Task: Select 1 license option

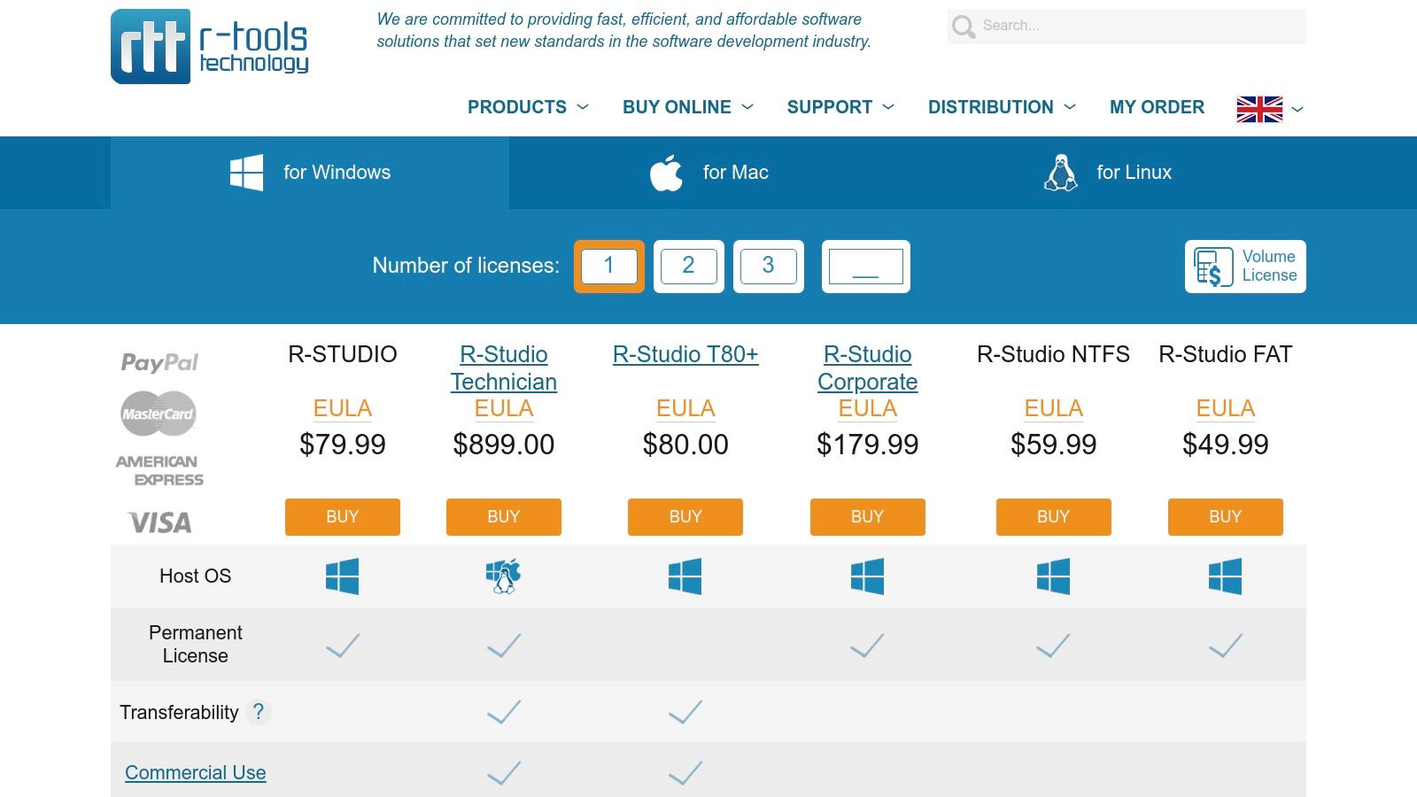Action: (x=608, y=266)
